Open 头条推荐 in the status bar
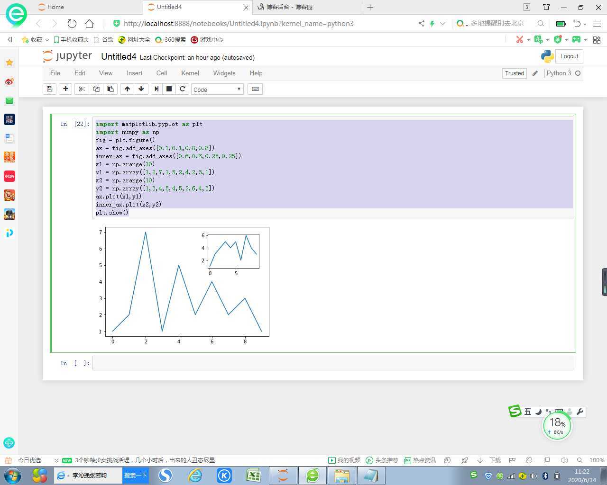Image resolution: width=607 pixels, height=485 pixels. click(382, 460)
